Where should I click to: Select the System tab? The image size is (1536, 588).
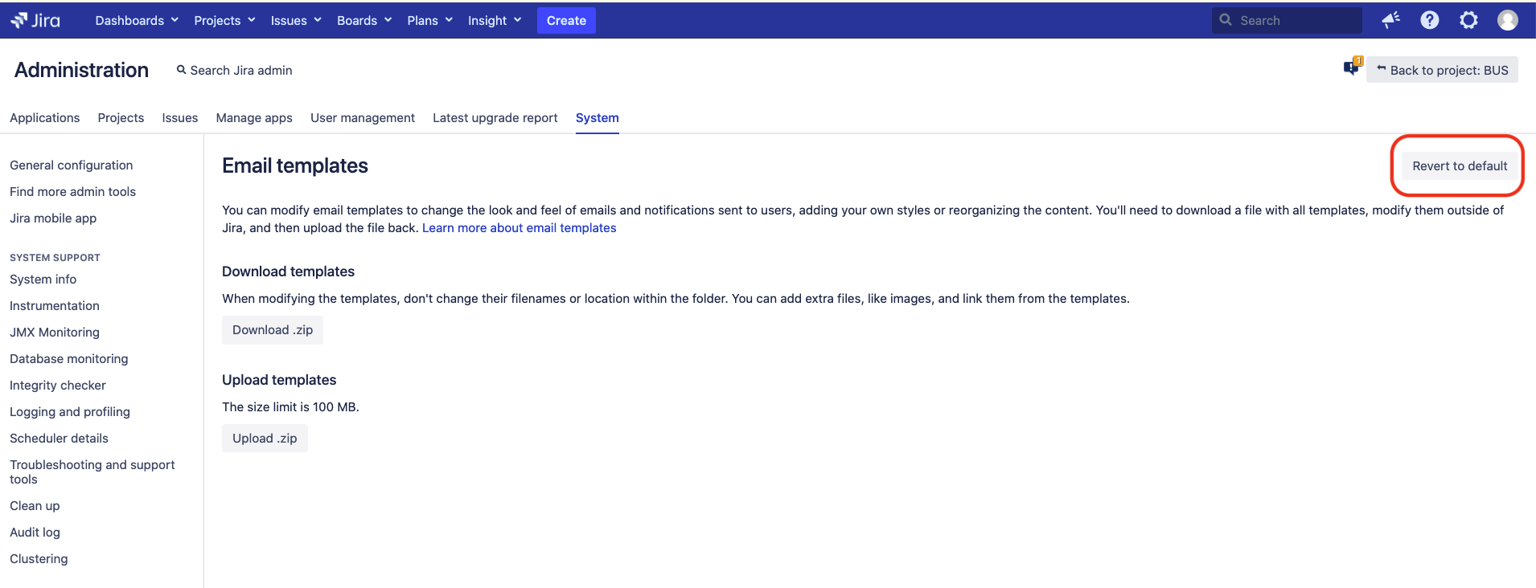(598, 117)
